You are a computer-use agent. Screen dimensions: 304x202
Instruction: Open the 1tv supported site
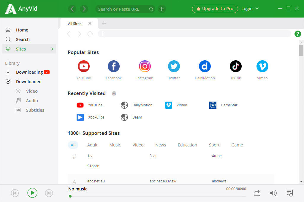90,156
